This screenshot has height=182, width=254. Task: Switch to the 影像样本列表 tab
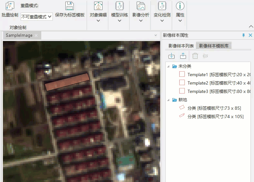(x=181, y=46)
